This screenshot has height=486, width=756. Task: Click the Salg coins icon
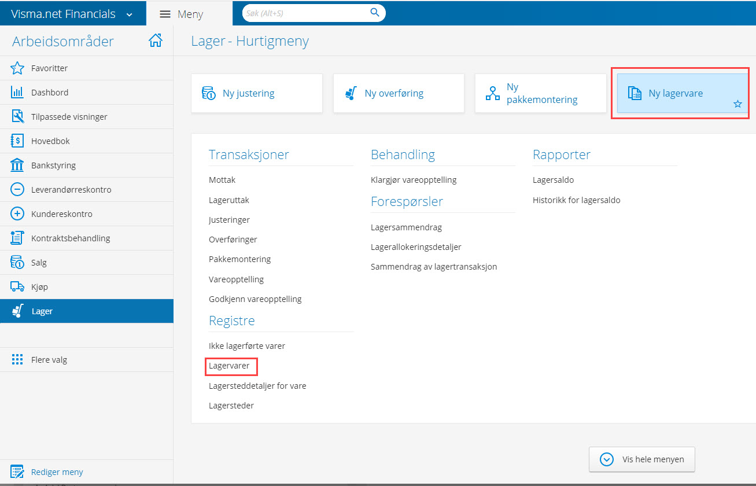pyautogui.click(x=17, y=263)
